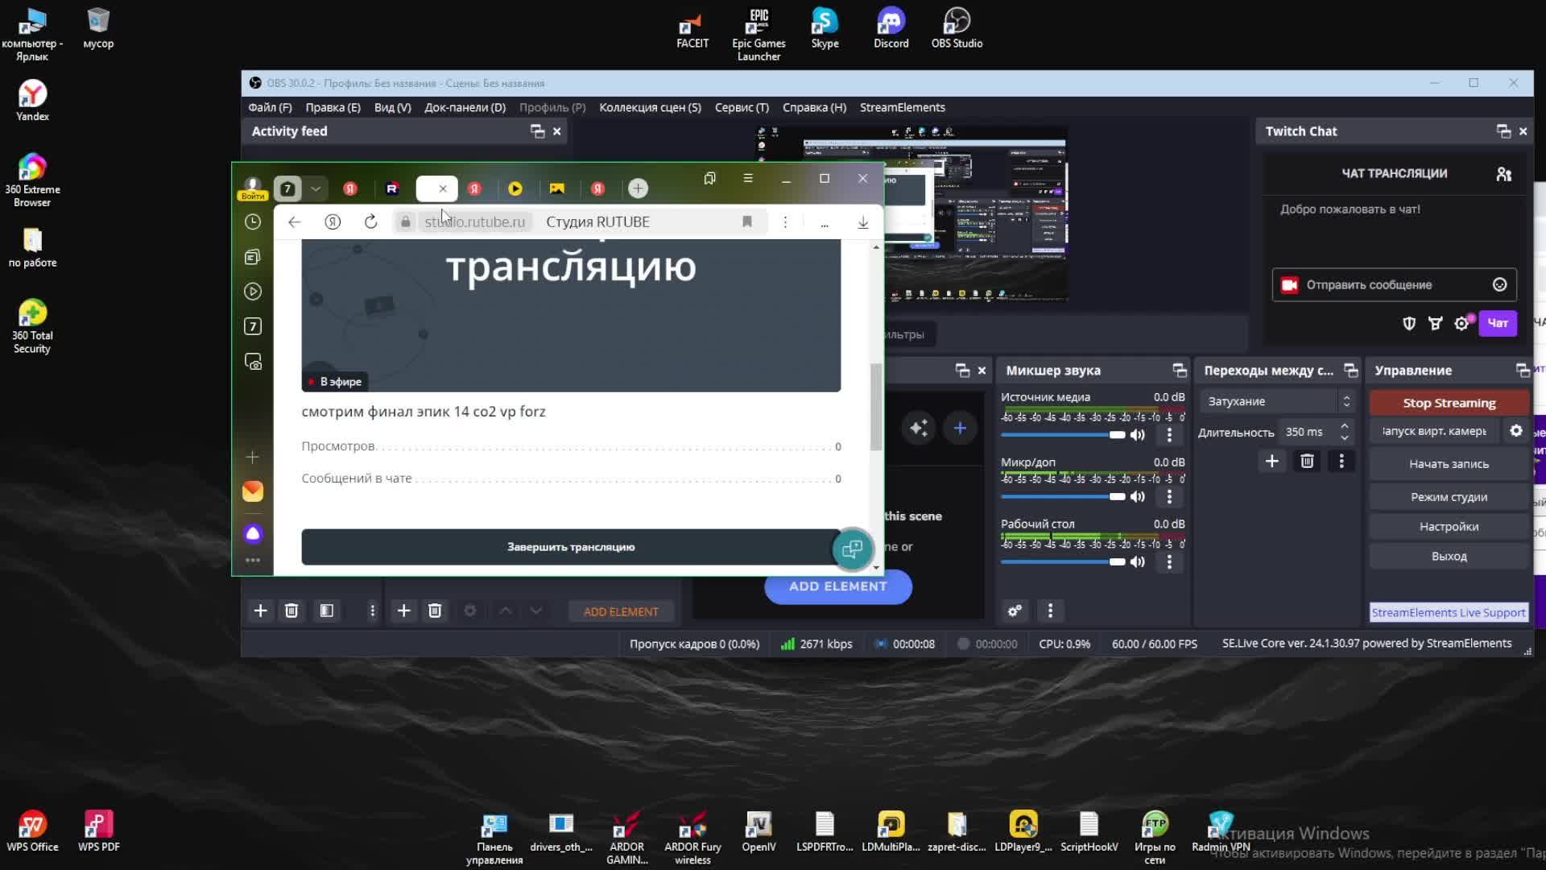
Task: Toggle virtual camera start button
Action: [1434, 431]
